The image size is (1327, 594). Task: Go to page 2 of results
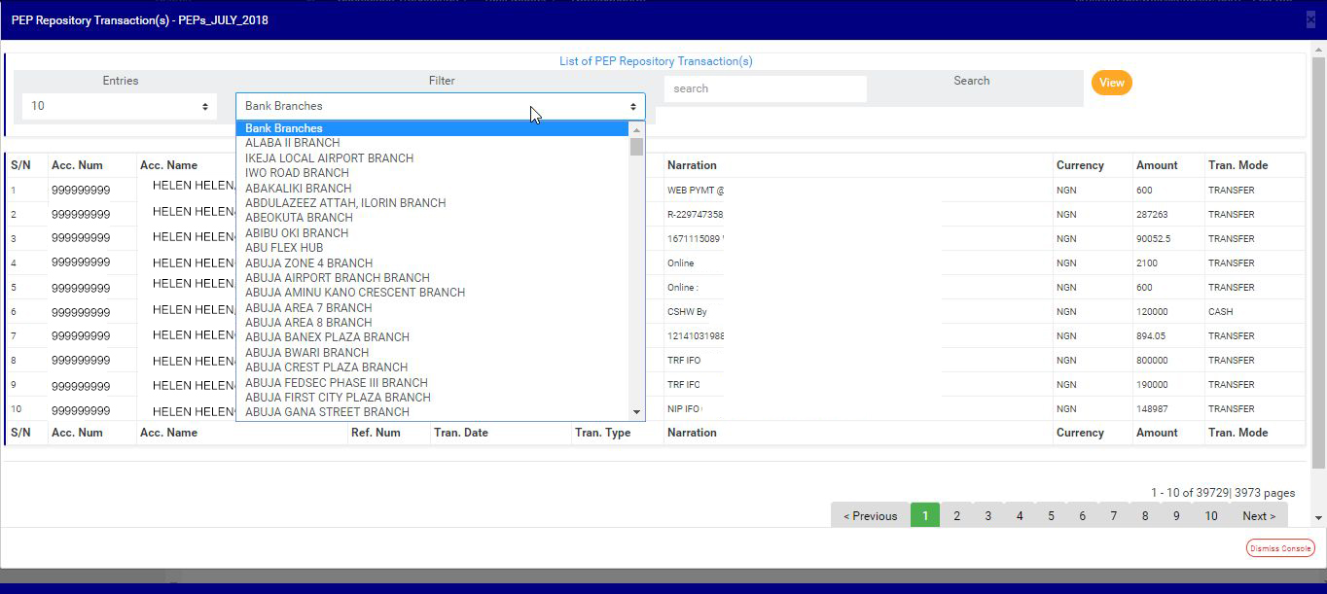coord(956,516)
